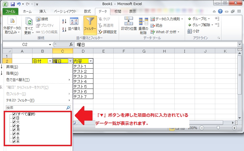The image size is (244, 151).
Task: Click the zoom in plus button
Action: click(x=234, y=128)
